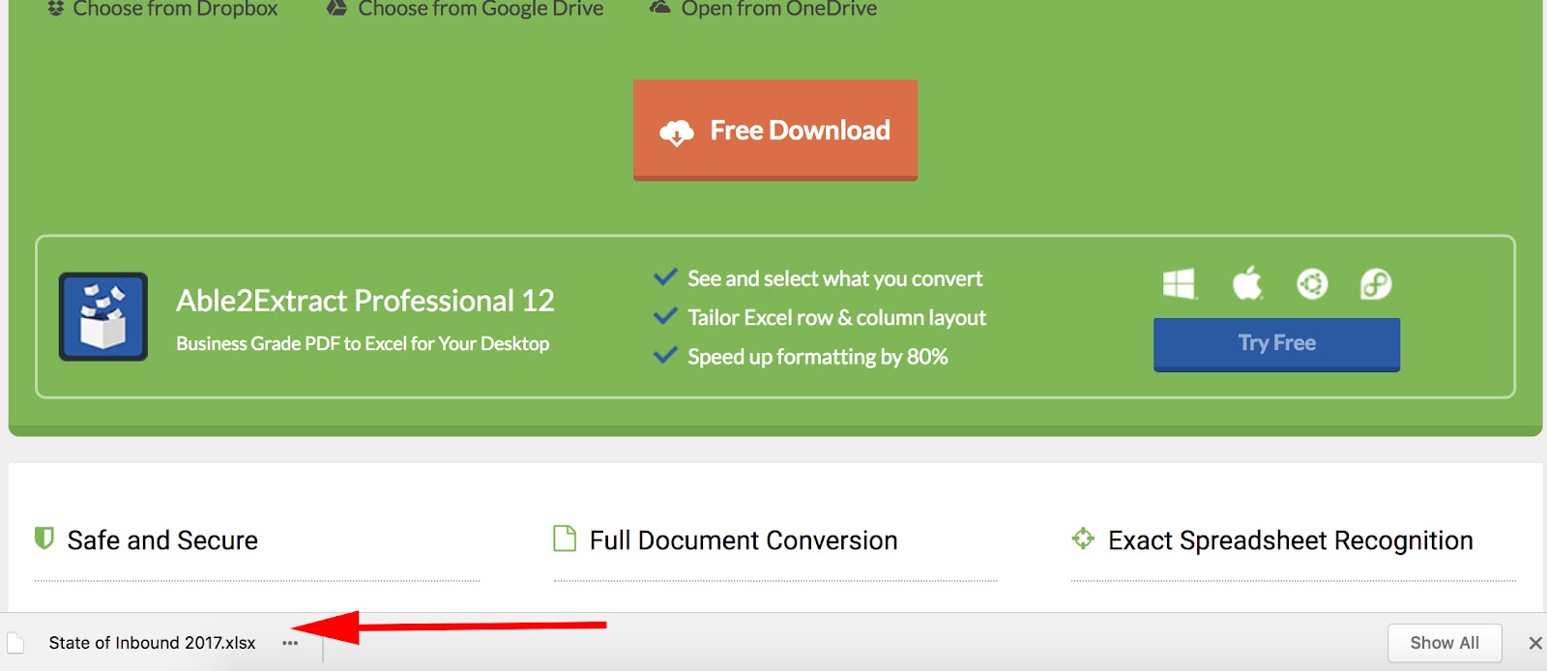
Task: Click 'Business Grade PDF to Excel for Your Desktop'
Action: coord(363,343)
